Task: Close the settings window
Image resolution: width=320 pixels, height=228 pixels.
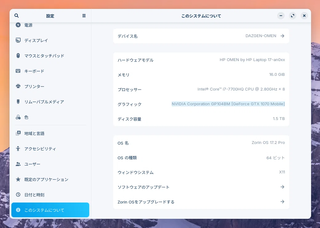Action: click(x=304, y=16)
